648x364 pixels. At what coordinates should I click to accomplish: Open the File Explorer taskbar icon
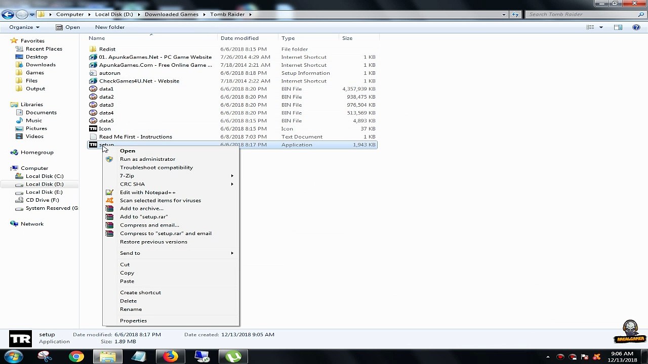(107, 357)
